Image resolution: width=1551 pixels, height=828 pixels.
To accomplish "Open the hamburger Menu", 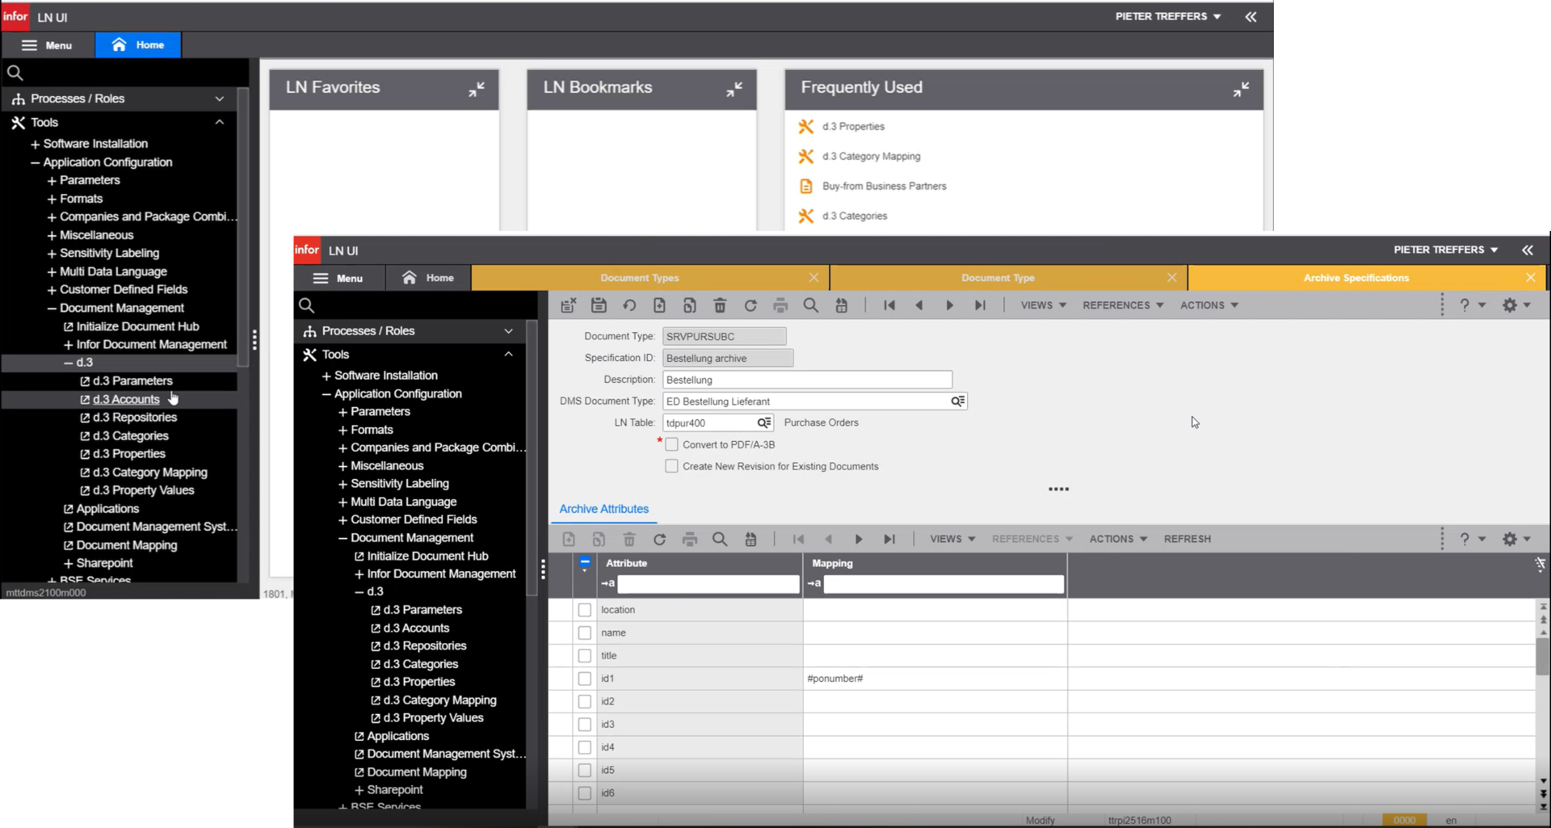I will [x=339, y=277].
